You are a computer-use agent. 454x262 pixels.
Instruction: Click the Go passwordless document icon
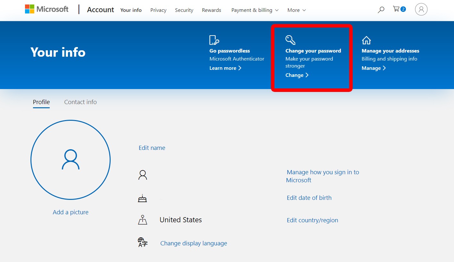(214, 40)
